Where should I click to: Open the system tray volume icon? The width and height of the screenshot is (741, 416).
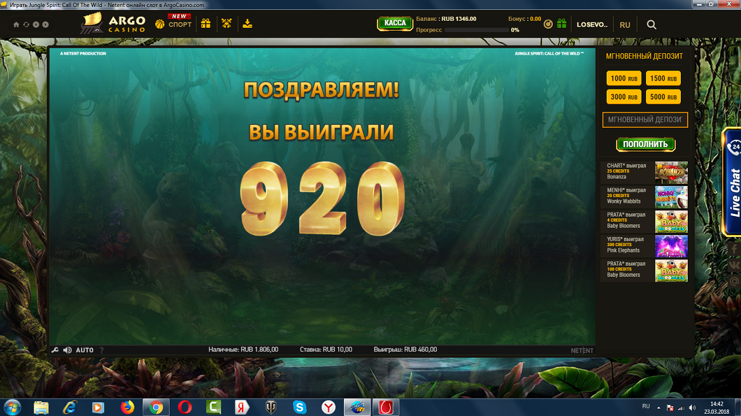coord(693,408)
